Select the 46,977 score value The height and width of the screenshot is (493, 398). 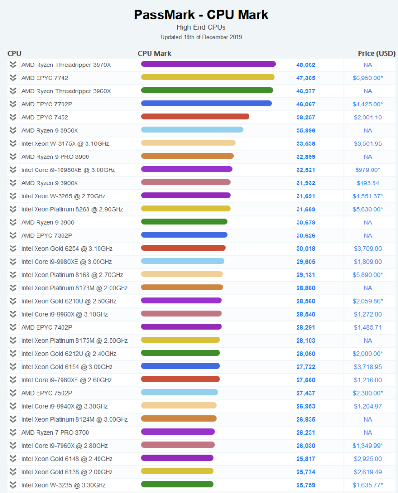pos(306,91)
